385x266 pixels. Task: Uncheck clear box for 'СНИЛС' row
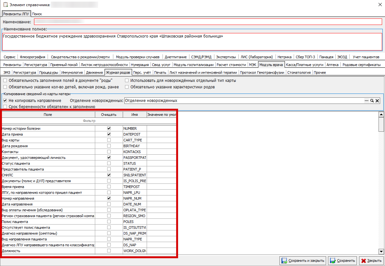coord(109,175)
